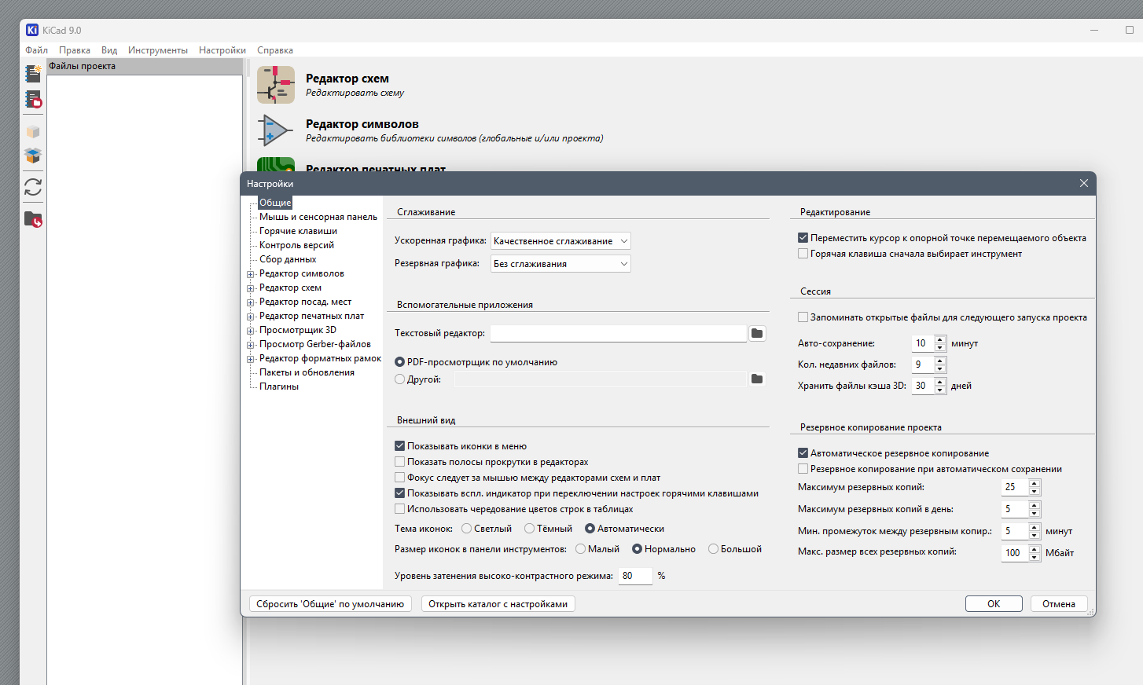Open 'Ускоренная графика' smoothing dropdown

tap(560, 241)
